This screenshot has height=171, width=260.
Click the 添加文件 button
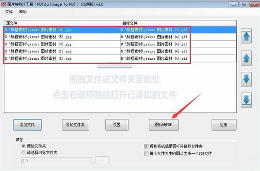28,125
